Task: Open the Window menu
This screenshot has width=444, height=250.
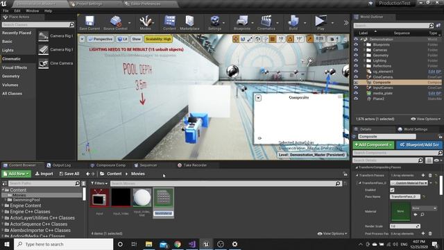Action: [x=33, y=11]
